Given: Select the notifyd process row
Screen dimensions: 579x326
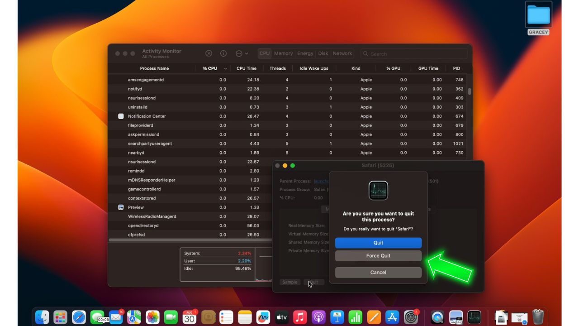Looking at the screenshot, I should pos(289,89).
